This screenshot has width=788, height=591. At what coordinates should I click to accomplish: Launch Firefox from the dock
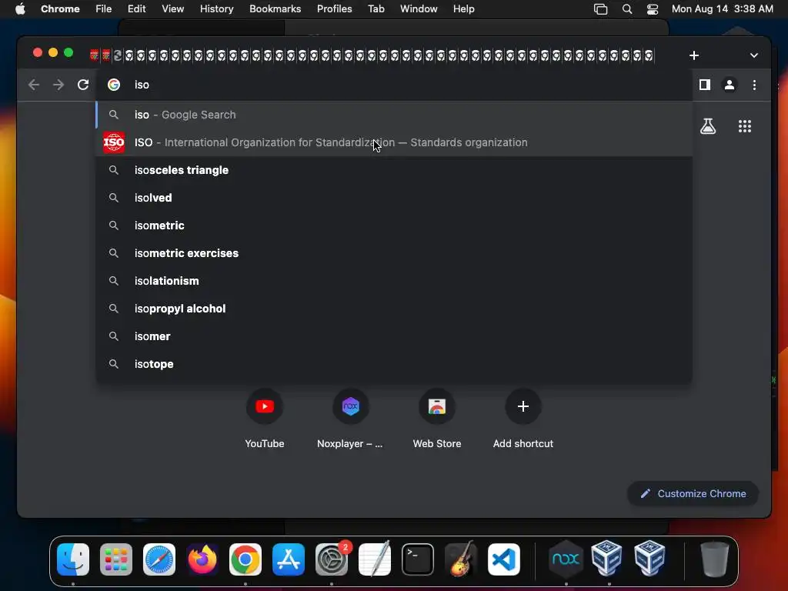tap(202, 559)
